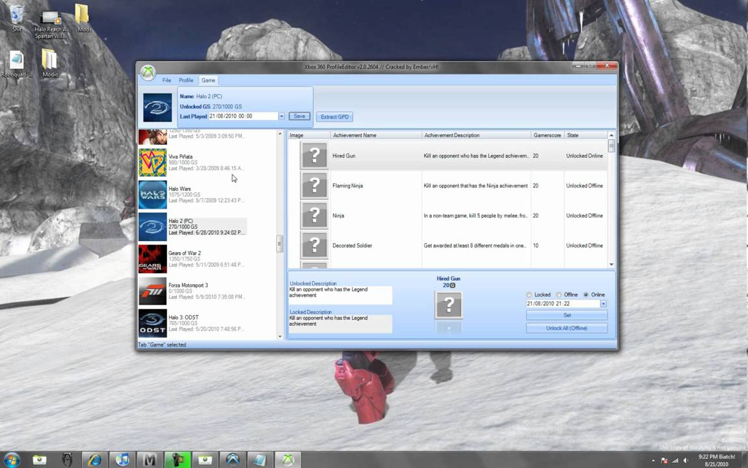Viewport: 748px width, 468px height.
Task: Select Halo 2 (PC) icon in game list
Action: point(153,227)
